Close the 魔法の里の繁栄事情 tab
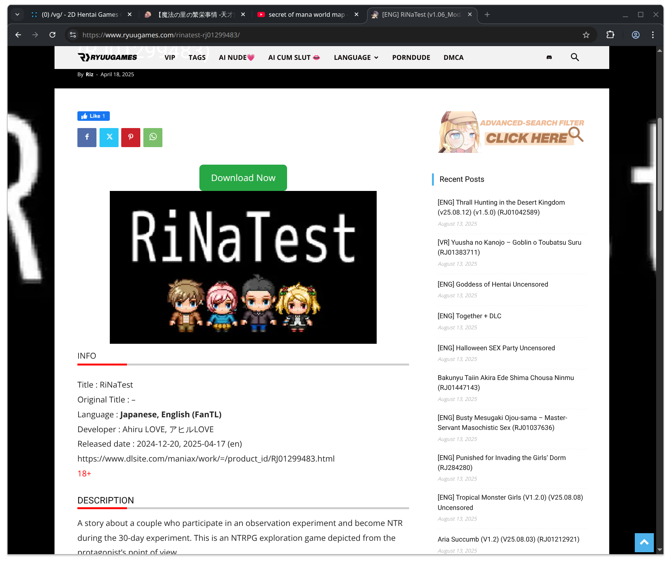This screenshot has width=671, height=569. (243, 14)
